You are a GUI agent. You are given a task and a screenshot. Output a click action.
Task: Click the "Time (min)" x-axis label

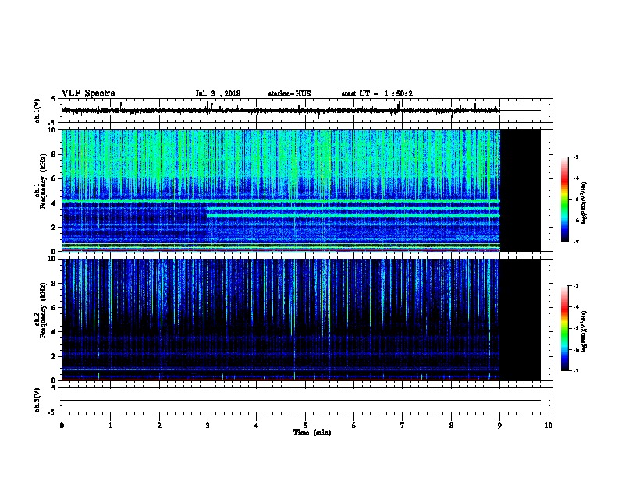click(x=312, y=433)
